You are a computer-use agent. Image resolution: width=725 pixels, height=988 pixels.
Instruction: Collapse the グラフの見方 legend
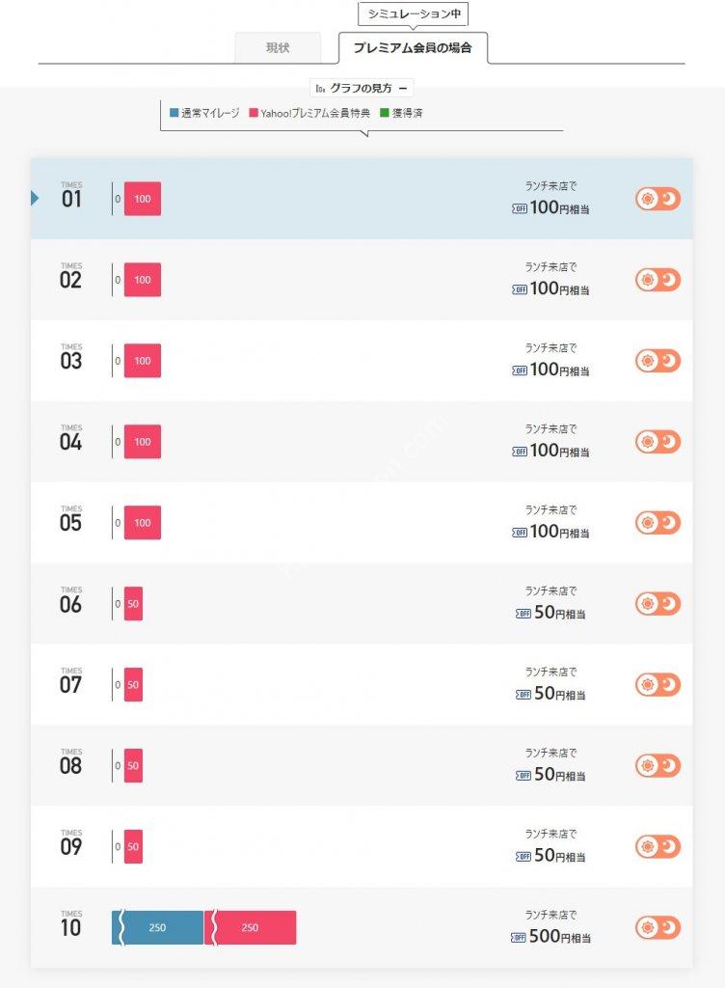click(362, 88)
